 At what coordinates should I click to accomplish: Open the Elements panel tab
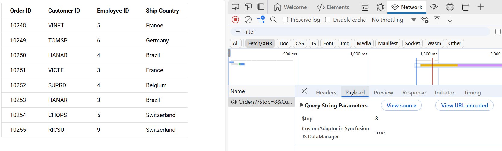(333, 7)
